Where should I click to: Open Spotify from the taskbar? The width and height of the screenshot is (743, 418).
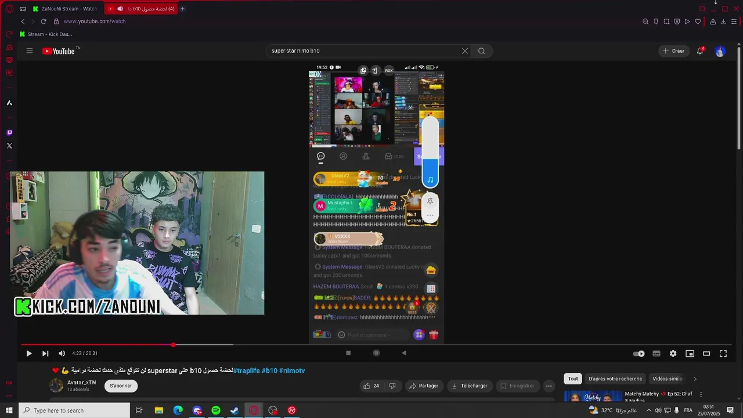[216, 410]
